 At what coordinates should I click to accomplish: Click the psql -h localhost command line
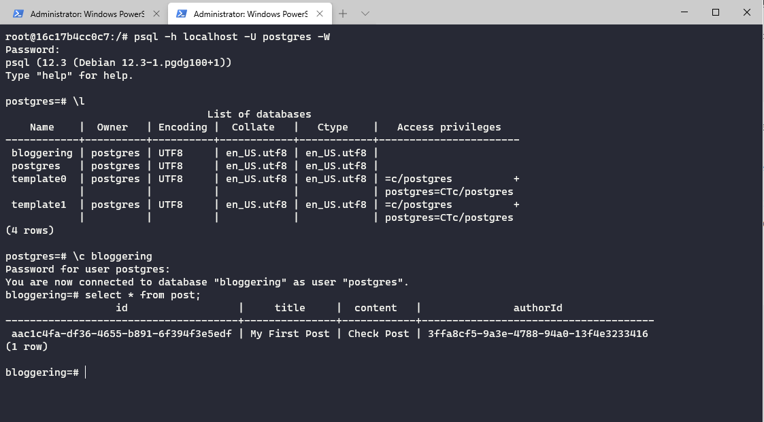pyautogui.click(x=167, y=37)
